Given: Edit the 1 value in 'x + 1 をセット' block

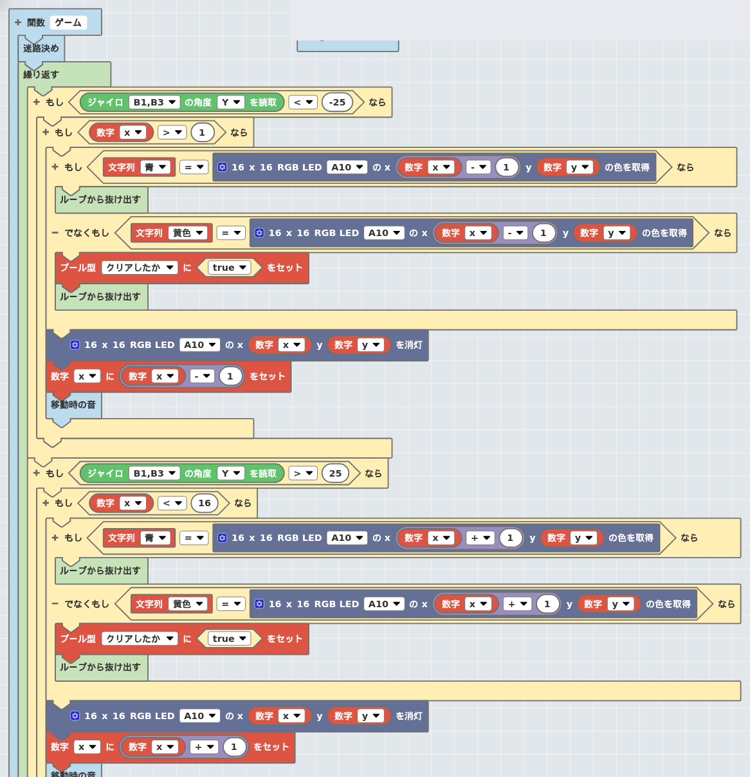Looking at the screenshot, I should point(234,747).
